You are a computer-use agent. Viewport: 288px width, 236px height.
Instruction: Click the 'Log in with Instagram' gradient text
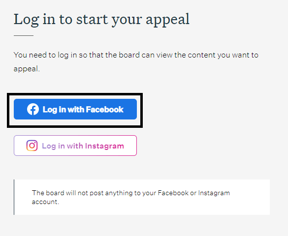83,146
